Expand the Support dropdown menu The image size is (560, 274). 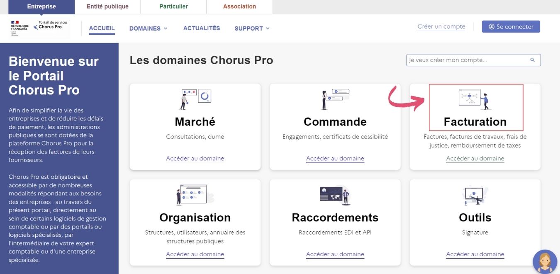click(x=252, y=29)
